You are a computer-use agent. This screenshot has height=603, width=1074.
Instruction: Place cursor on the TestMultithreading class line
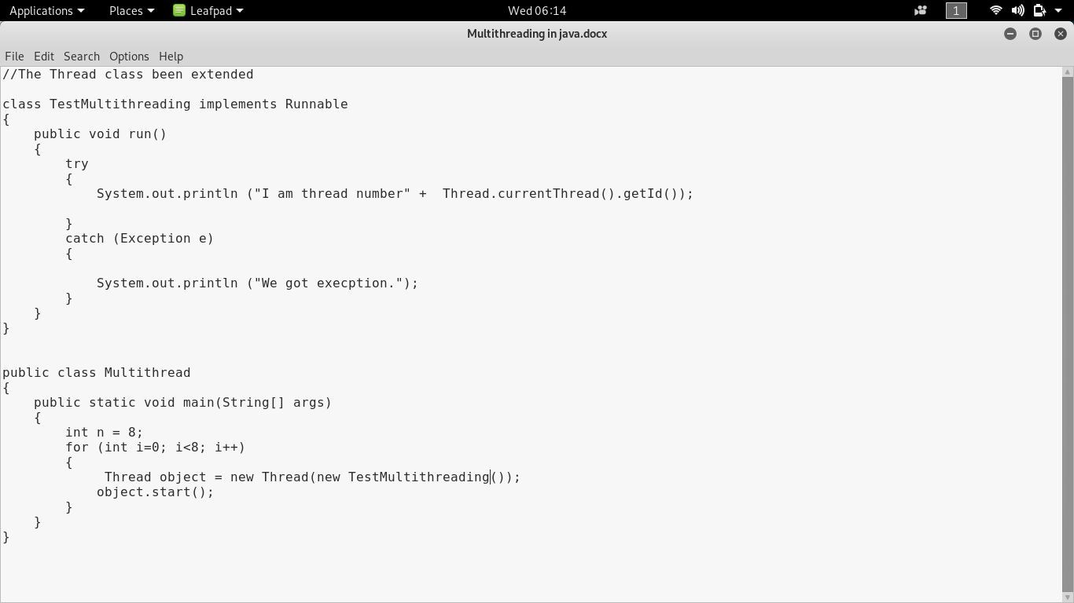coord(175,104)
